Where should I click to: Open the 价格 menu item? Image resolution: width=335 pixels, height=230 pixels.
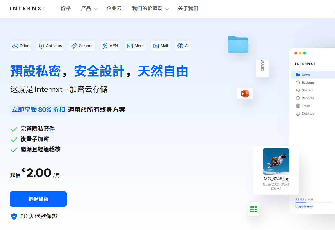pyautogui.click(x=66, y=9)
